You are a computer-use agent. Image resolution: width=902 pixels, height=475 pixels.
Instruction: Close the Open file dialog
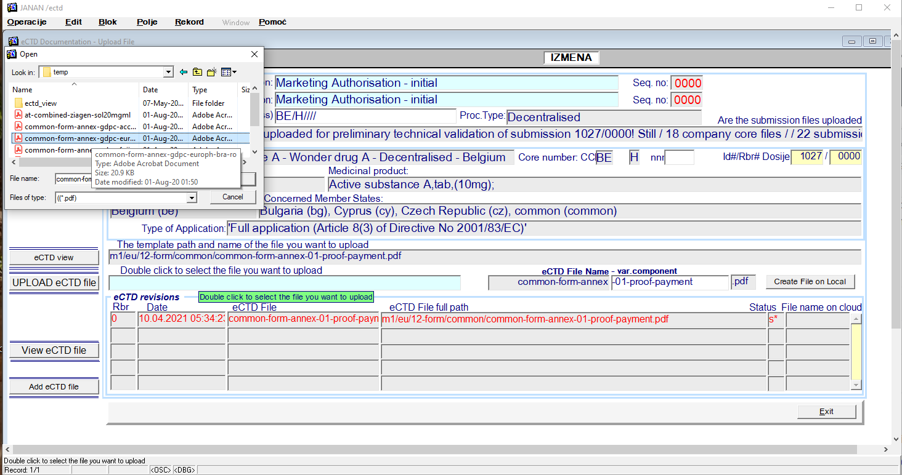[x=254, y=54]
